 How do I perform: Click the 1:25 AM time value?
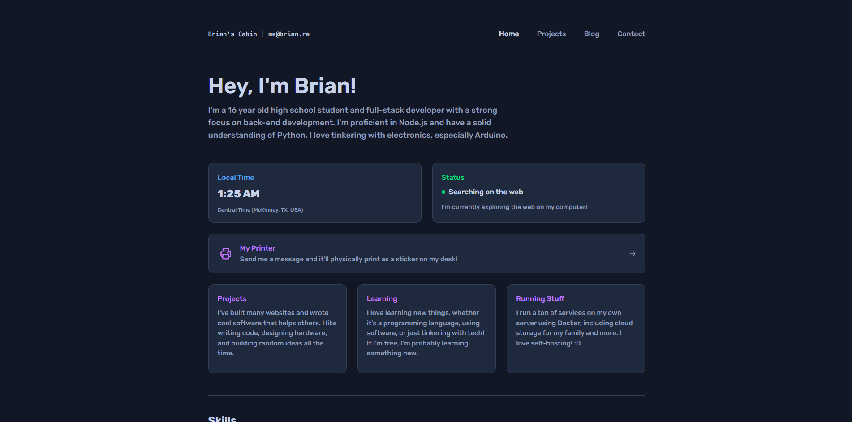point(238,194)
